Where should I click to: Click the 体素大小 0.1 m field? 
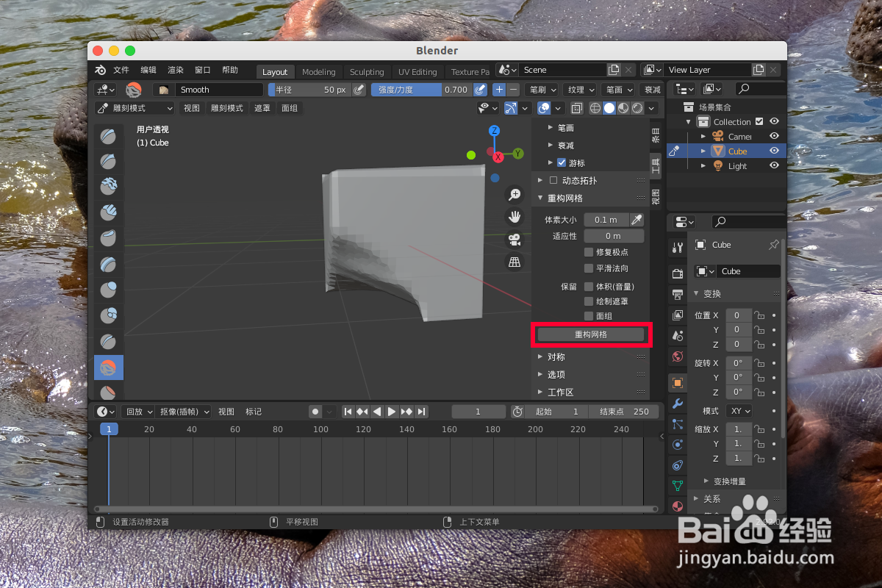[606, 220]
